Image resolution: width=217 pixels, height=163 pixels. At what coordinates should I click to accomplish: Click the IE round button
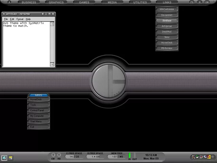[x=199, y=2]
